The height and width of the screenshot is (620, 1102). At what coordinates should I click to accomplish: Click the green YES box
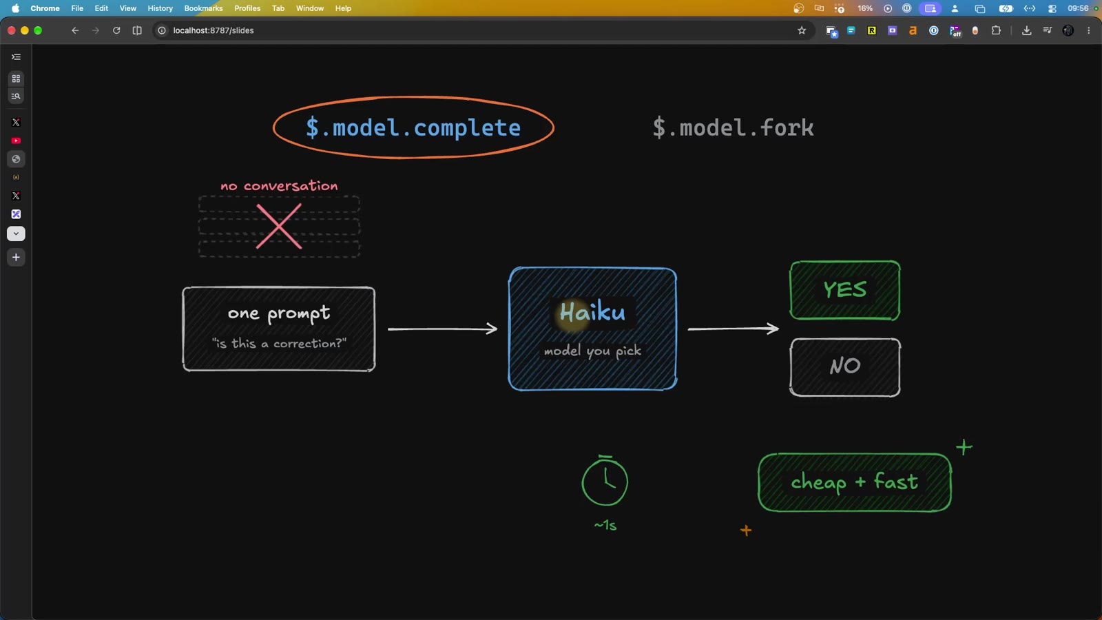click(x=845, y=290)
